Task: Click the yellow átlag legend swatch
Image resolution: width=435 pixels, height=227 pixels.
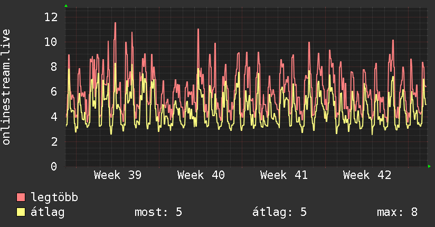Action: [21, 212]
